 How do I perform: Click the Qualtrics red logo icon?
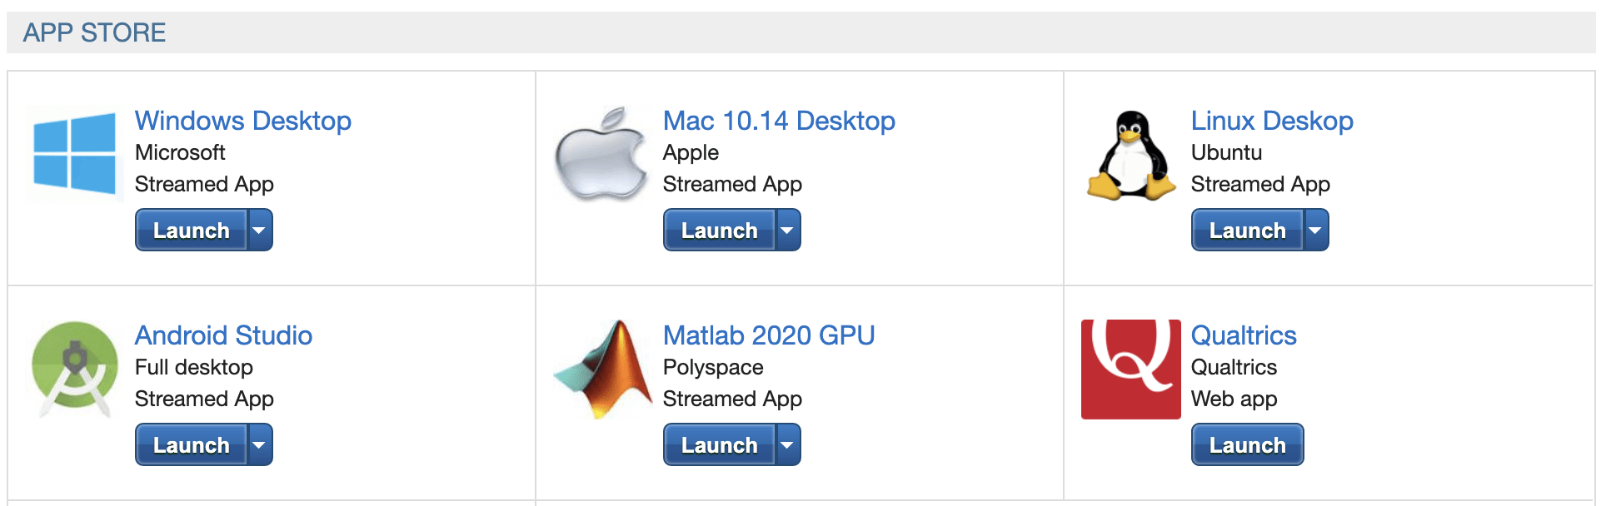1130,370
